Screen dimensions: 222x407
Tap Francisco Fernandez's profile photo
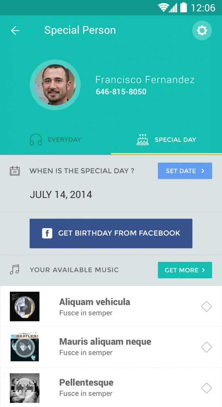coord(55,85)
